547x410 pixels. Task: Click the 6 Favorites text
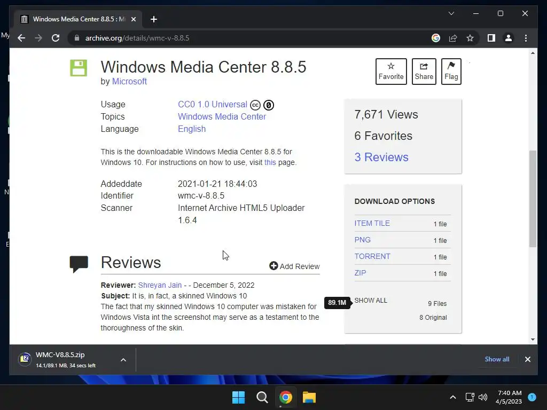tap(383, 136)
